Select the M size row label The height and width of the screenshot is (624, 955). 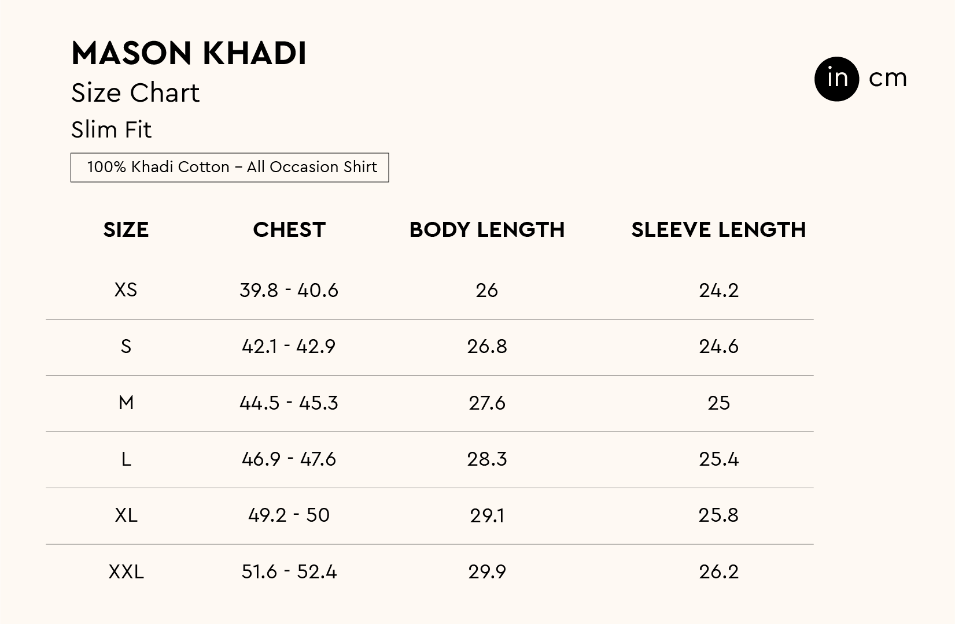point(126,402)
